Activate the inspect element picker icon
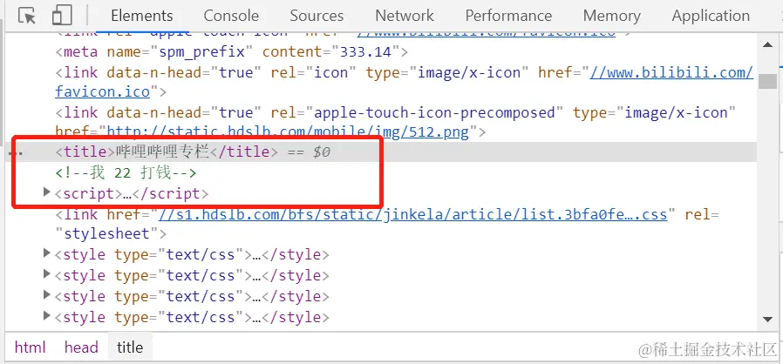The width and height of the screenshot is (783, 364). (x=27, y=16)
